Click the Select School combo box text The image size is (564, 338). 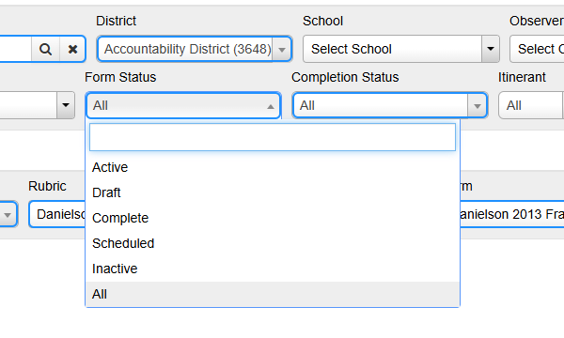(x=351, y=49)
